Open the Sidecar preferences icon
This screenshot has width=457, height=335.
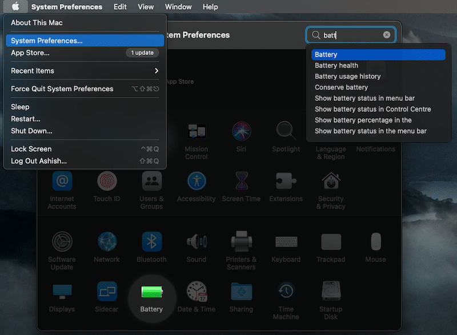(x=107, y=292)
